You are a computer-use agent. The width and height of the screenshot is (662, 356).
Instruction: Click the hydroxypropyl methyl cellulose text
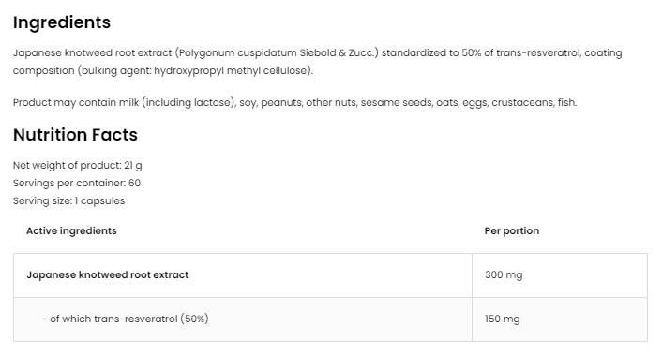(231, 71)
